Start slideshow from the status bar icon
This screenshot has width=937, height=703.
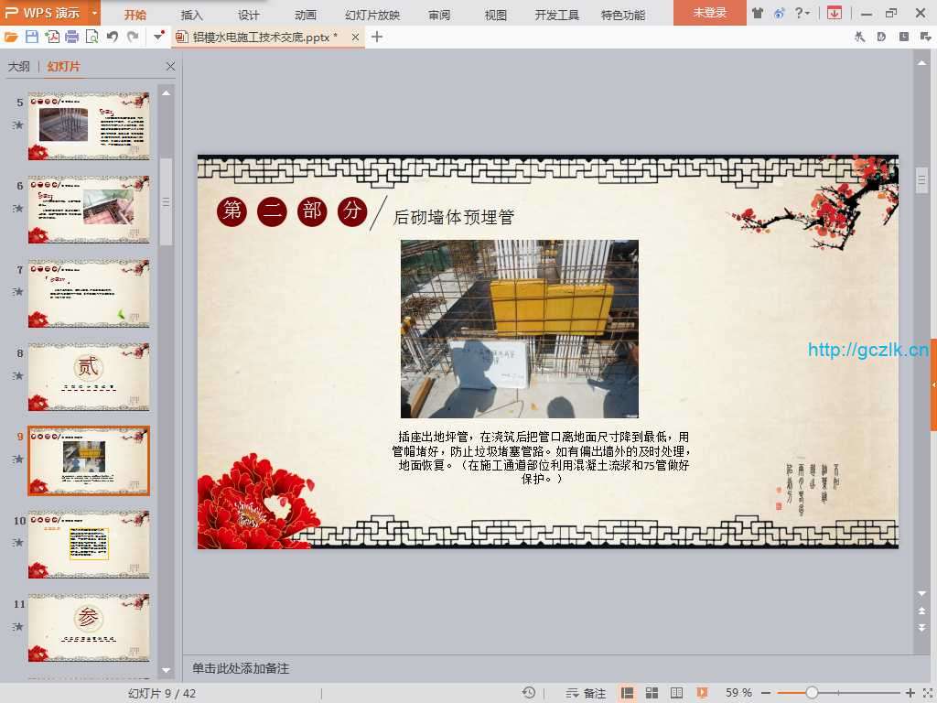(x=702, y=693)
